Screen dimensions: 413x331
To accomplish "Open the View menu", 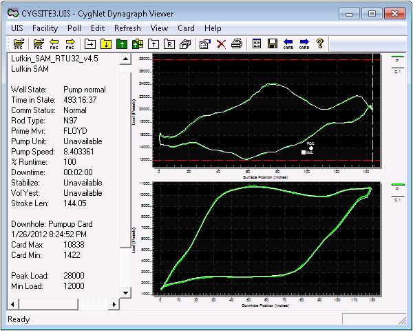I will (x=159, y=28).
